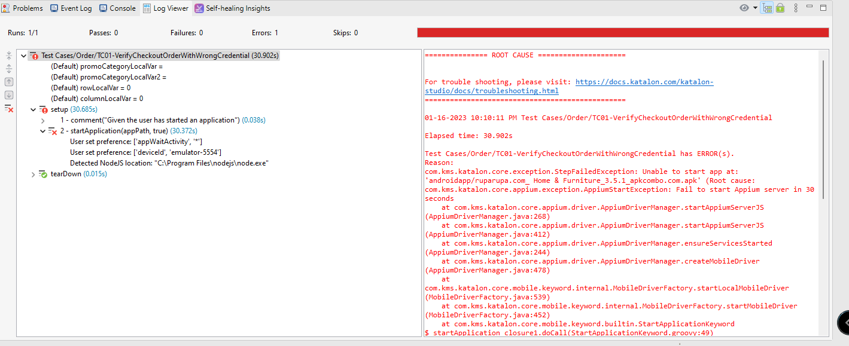Expand all nodes in the test results tree
The height and width of the screenshot is (346, 849).
(8, 68)
